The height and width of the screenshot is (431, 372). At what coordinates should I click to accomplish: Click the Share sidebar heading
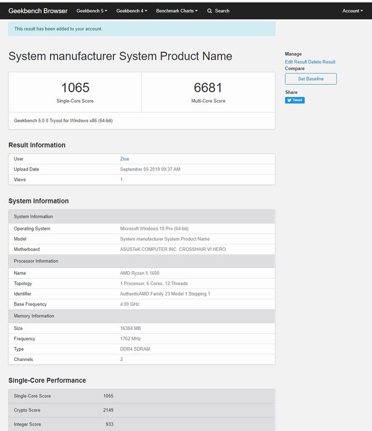coord(291,92)
